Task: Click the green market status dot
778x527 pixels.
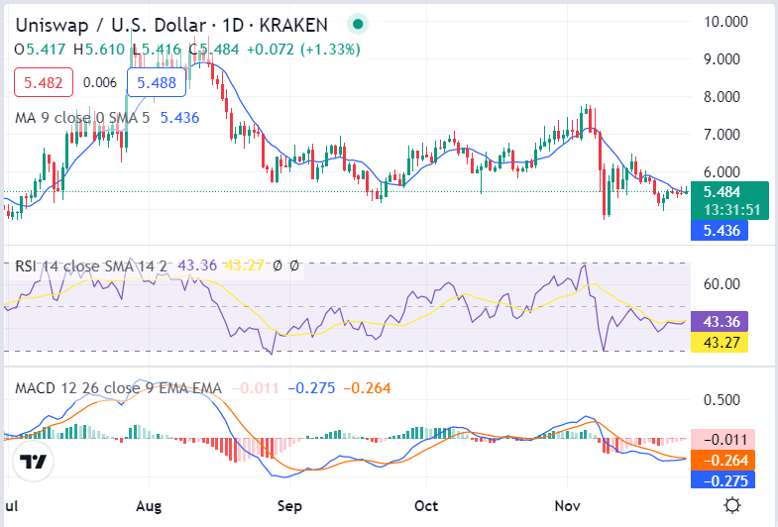Action: coord(358,24)
